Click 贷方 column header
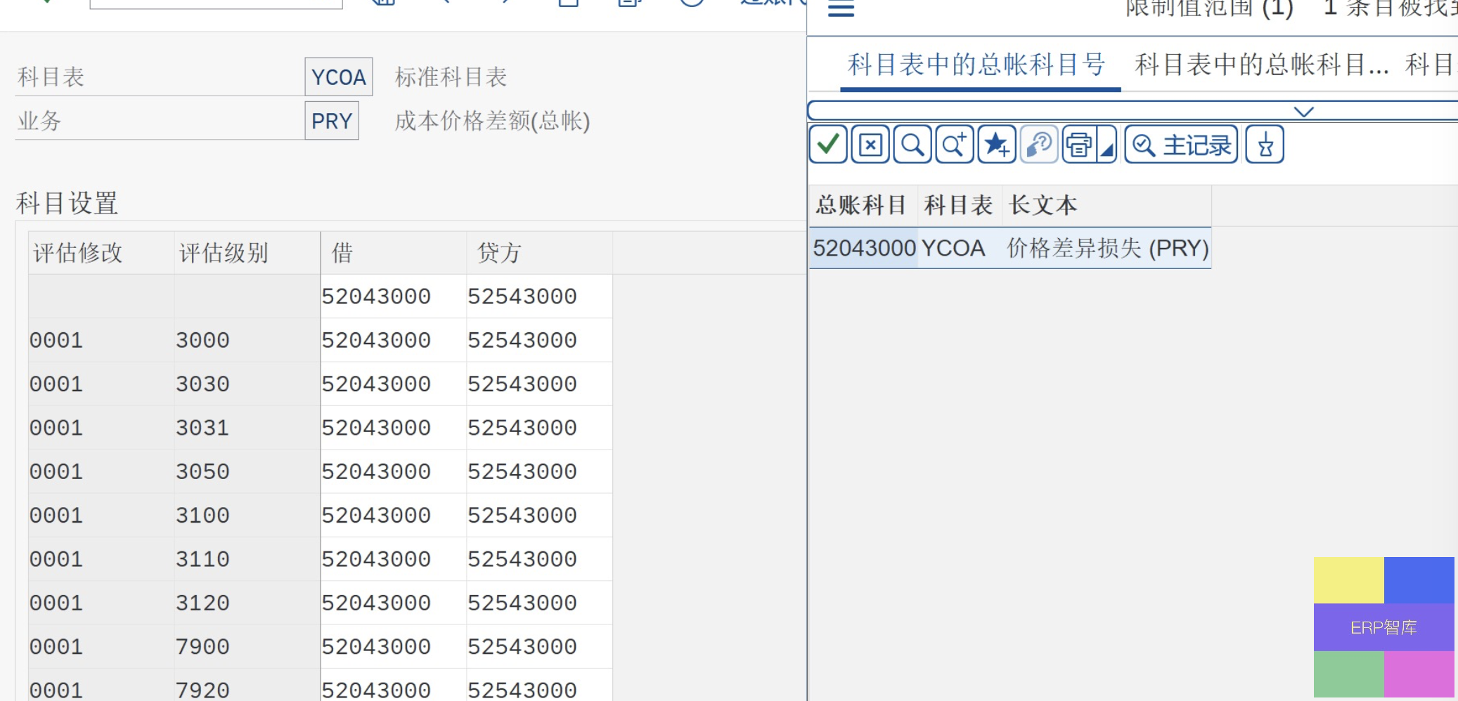This screenshot has width=1458, height=701. tap(539, 253)
